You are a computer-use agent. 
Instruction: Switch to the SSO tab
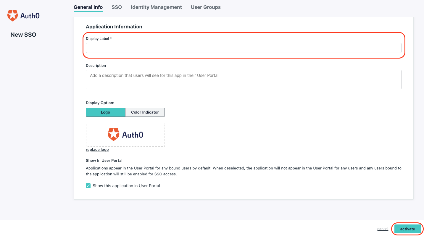tap(117, 7)
